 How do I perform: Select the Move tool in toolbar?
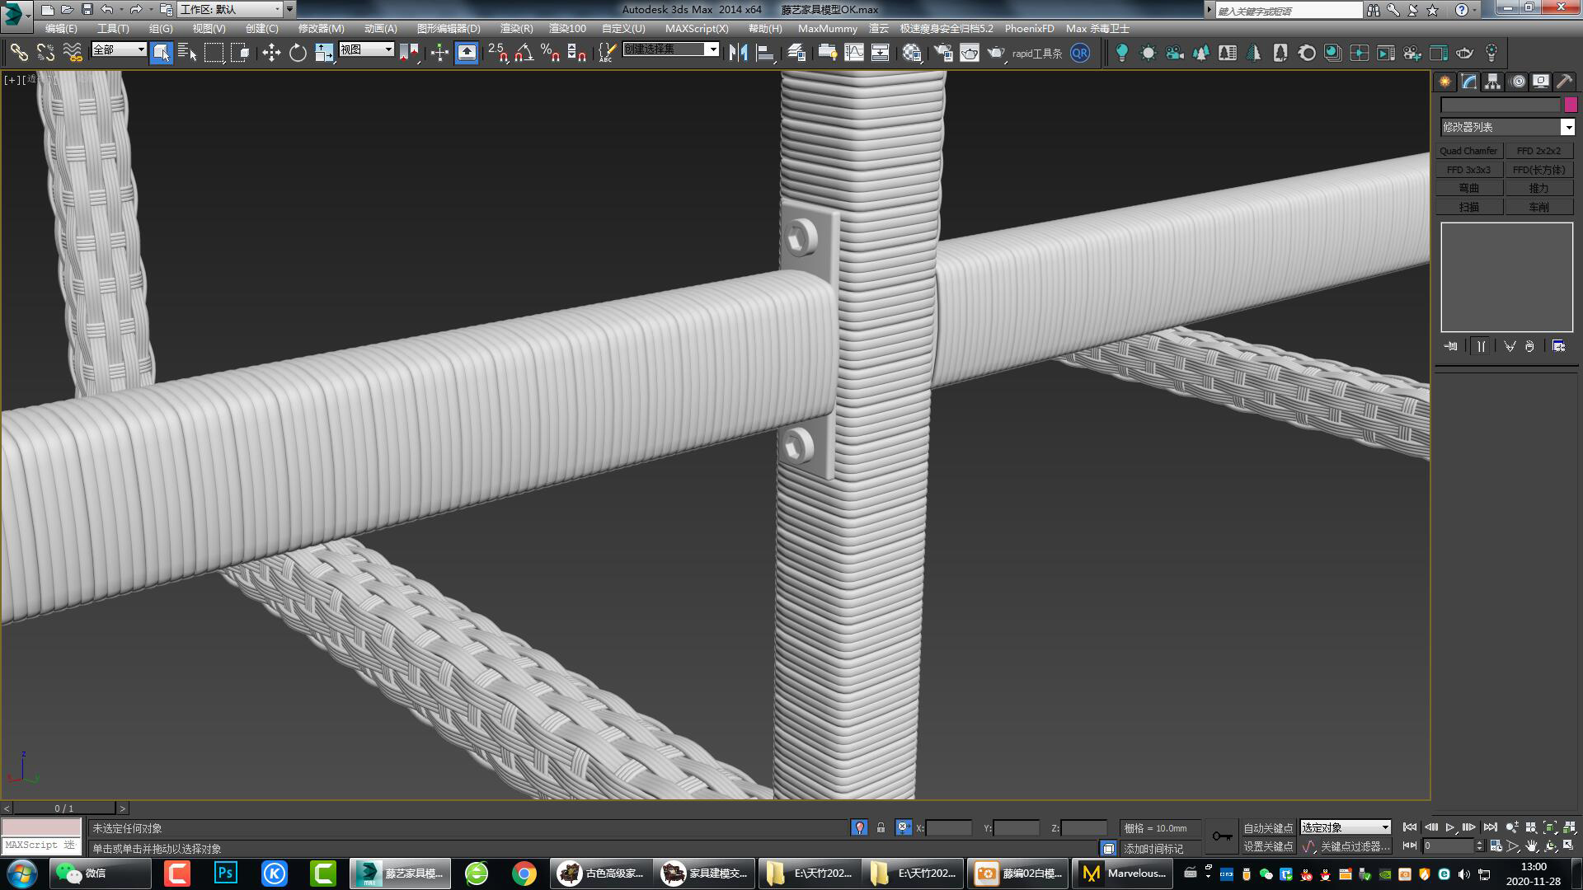(271, 53)
